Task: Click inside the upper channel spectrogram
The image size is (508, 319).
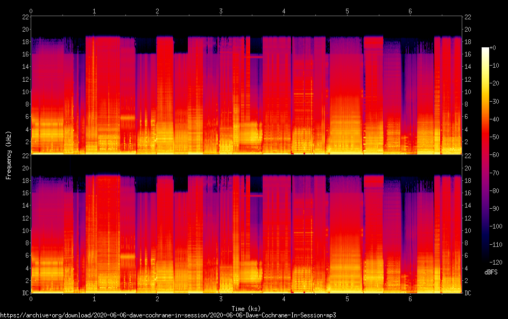Action: coord(246,85)
